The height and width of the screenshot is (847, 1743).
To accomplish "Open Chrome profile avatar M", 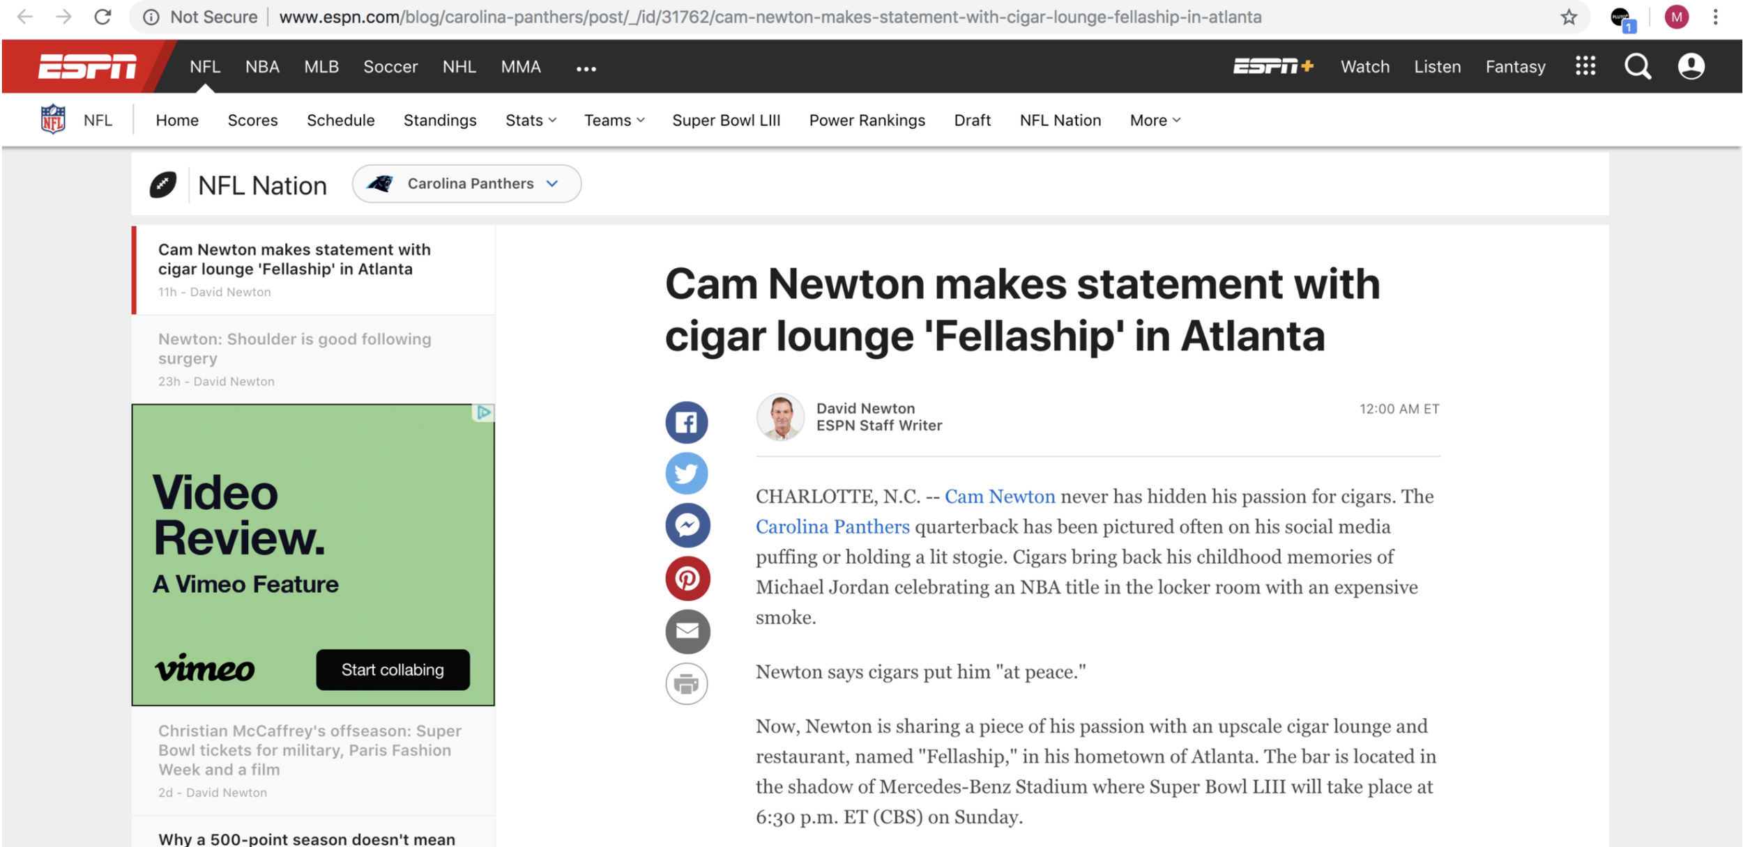I will click(1676, 17).
